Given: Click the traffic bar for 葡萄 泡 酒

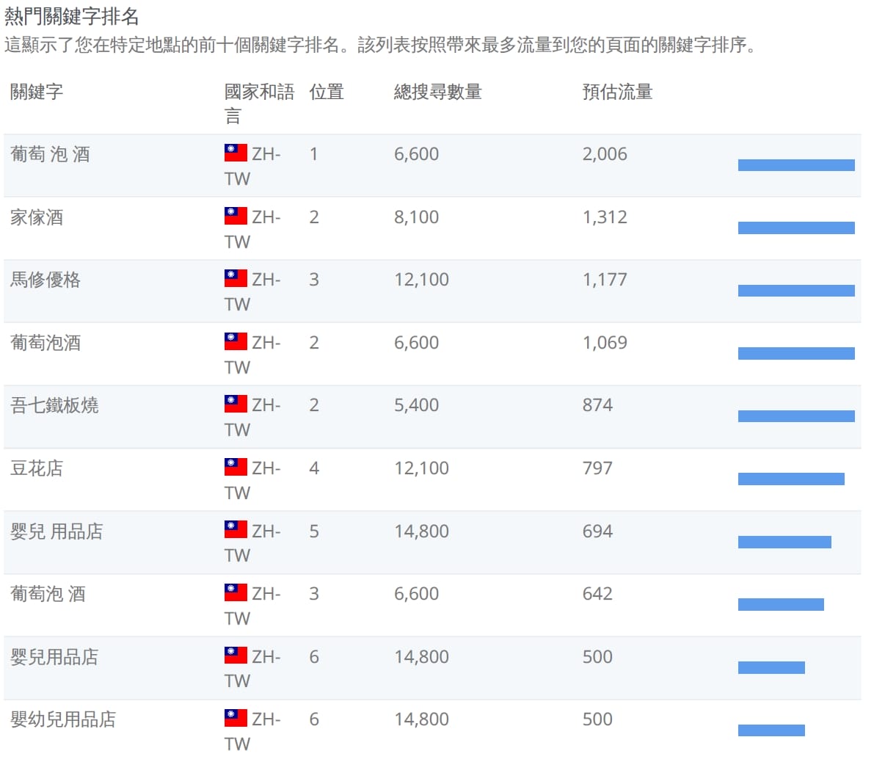Looking at the screenshot, I should click(796, 165).
